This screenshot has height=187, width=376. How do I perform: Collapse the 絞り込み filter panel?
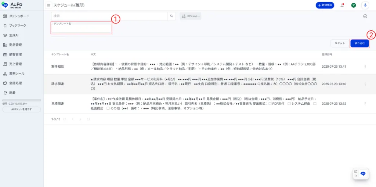coord(191,16)
